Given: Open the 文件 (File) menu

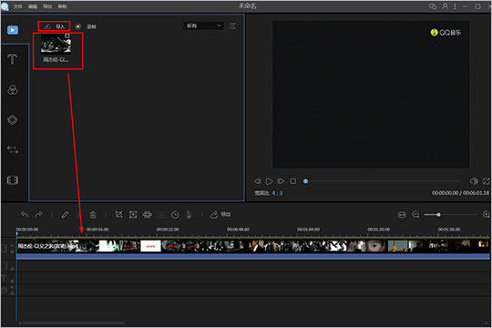Looking at the screenshot, I should (17, 6).
